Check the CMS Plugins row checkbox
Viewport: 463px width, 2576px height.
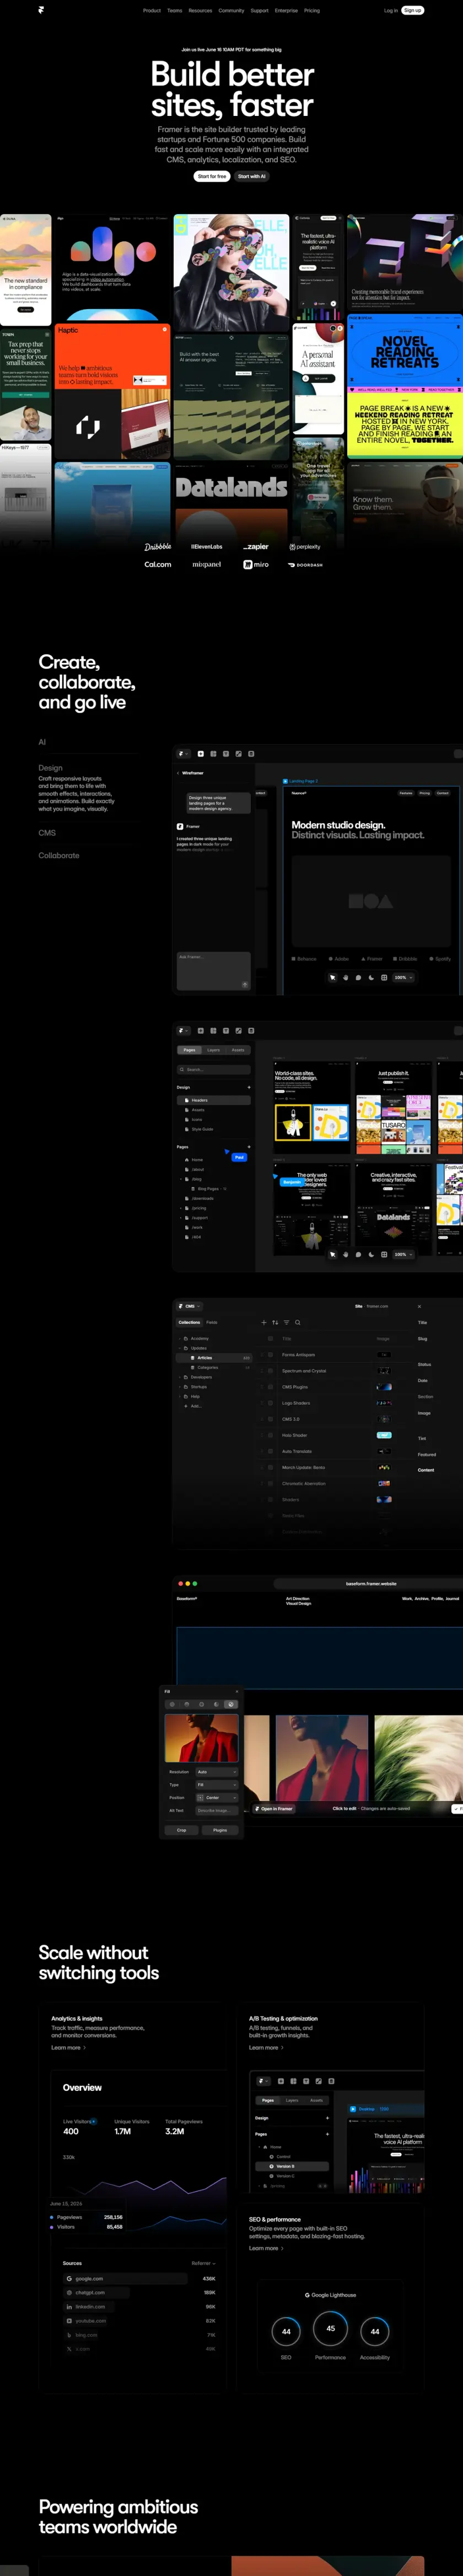pos(271,1387)
